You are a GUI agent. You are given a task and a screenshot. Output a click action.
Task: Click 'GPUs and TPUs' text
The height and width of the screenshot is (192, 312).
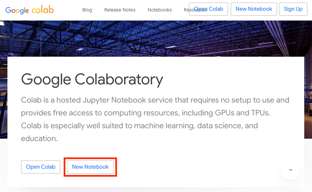click(x=242, y=113)
